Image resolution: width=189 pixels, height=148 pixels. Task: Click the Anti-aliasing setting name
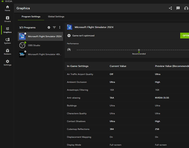tap(73, 98)
